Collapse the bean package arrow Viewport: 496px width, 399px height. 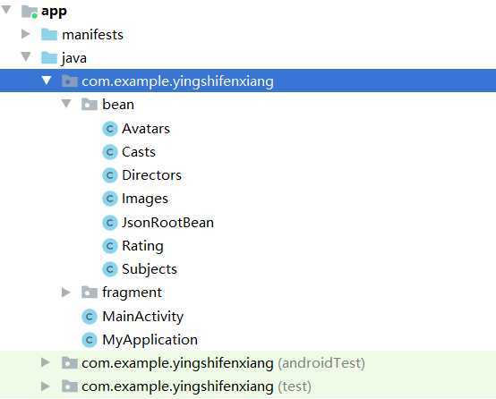(66, 104)
